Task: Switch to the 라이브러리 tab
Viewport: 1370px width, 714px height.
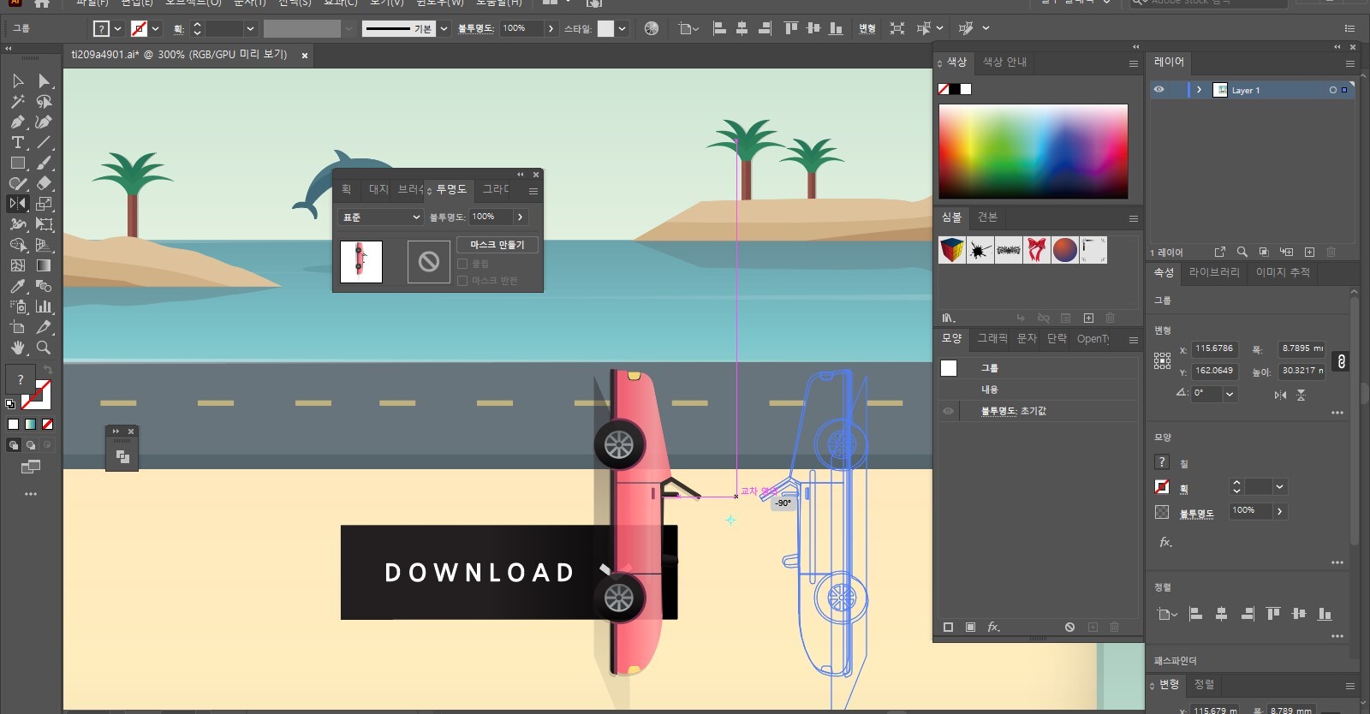Action: (1213, 272)
